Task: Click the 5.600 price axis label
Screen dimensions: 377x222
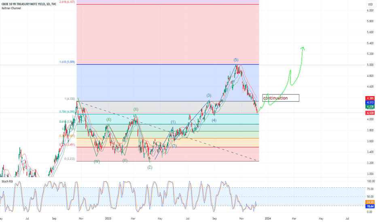Action: 370,32
